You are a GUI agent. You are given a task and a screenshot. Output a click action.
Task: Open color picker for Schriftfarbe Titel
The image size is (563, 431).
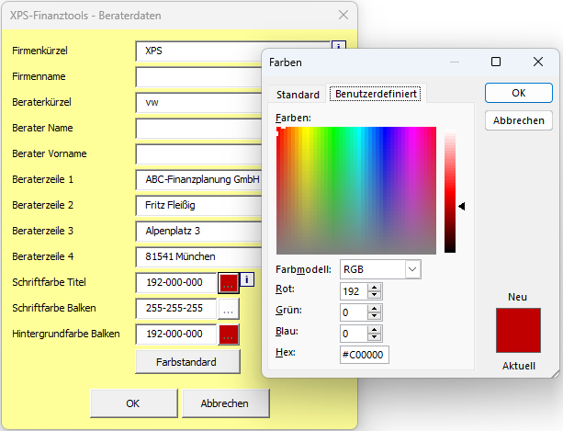pos(229,283)
